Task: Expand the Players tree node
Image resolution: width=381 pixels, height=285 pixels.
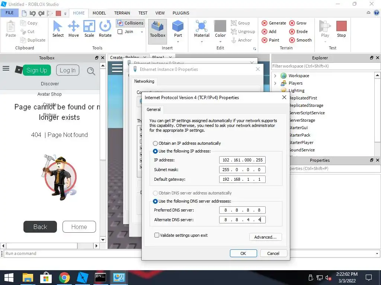Action: [275, 83]
